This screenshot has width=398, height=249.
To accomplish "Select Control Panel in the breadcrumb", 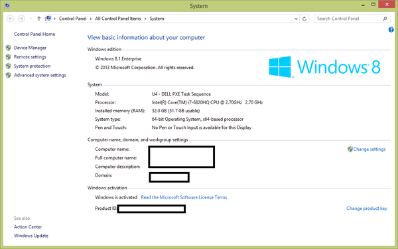I will pyautogui.click(x=72, y=19).
